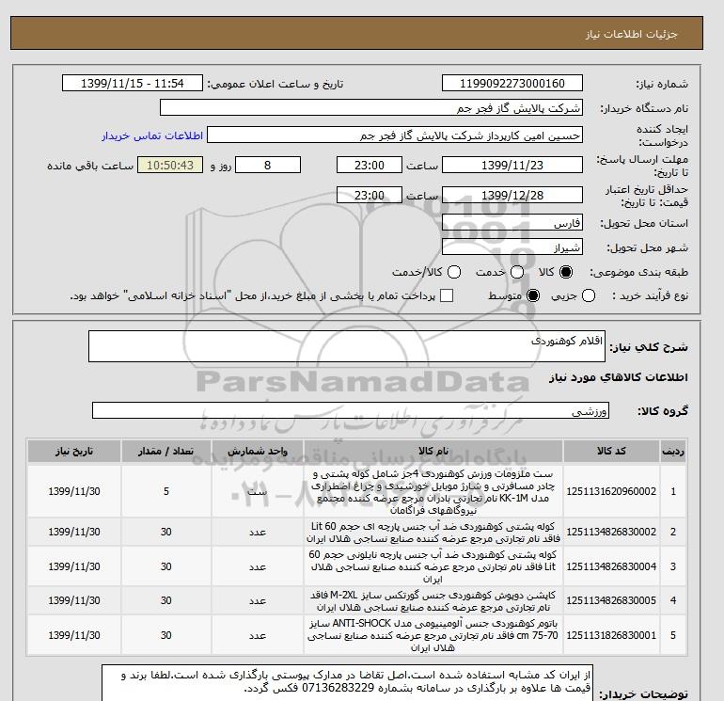Click quantity 5 in row 1
The height and width of the screenshot is (701, 724).
tap(166, 491)
